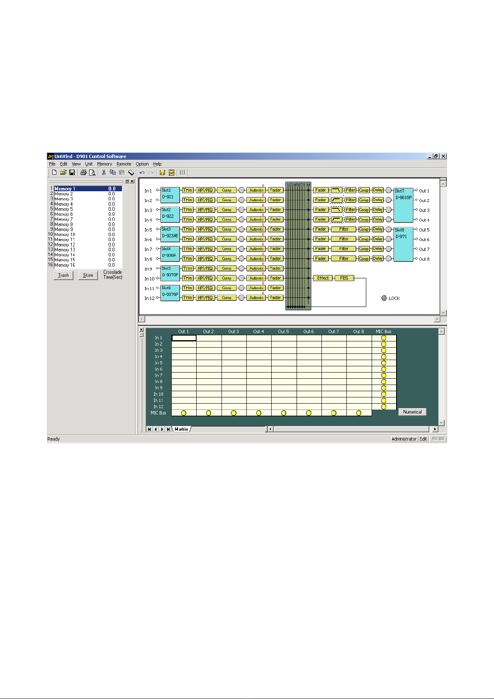Click the second yellow view layout icon
Screen dimensions: 494x699
pyautogui.click(x=171, y=173)
